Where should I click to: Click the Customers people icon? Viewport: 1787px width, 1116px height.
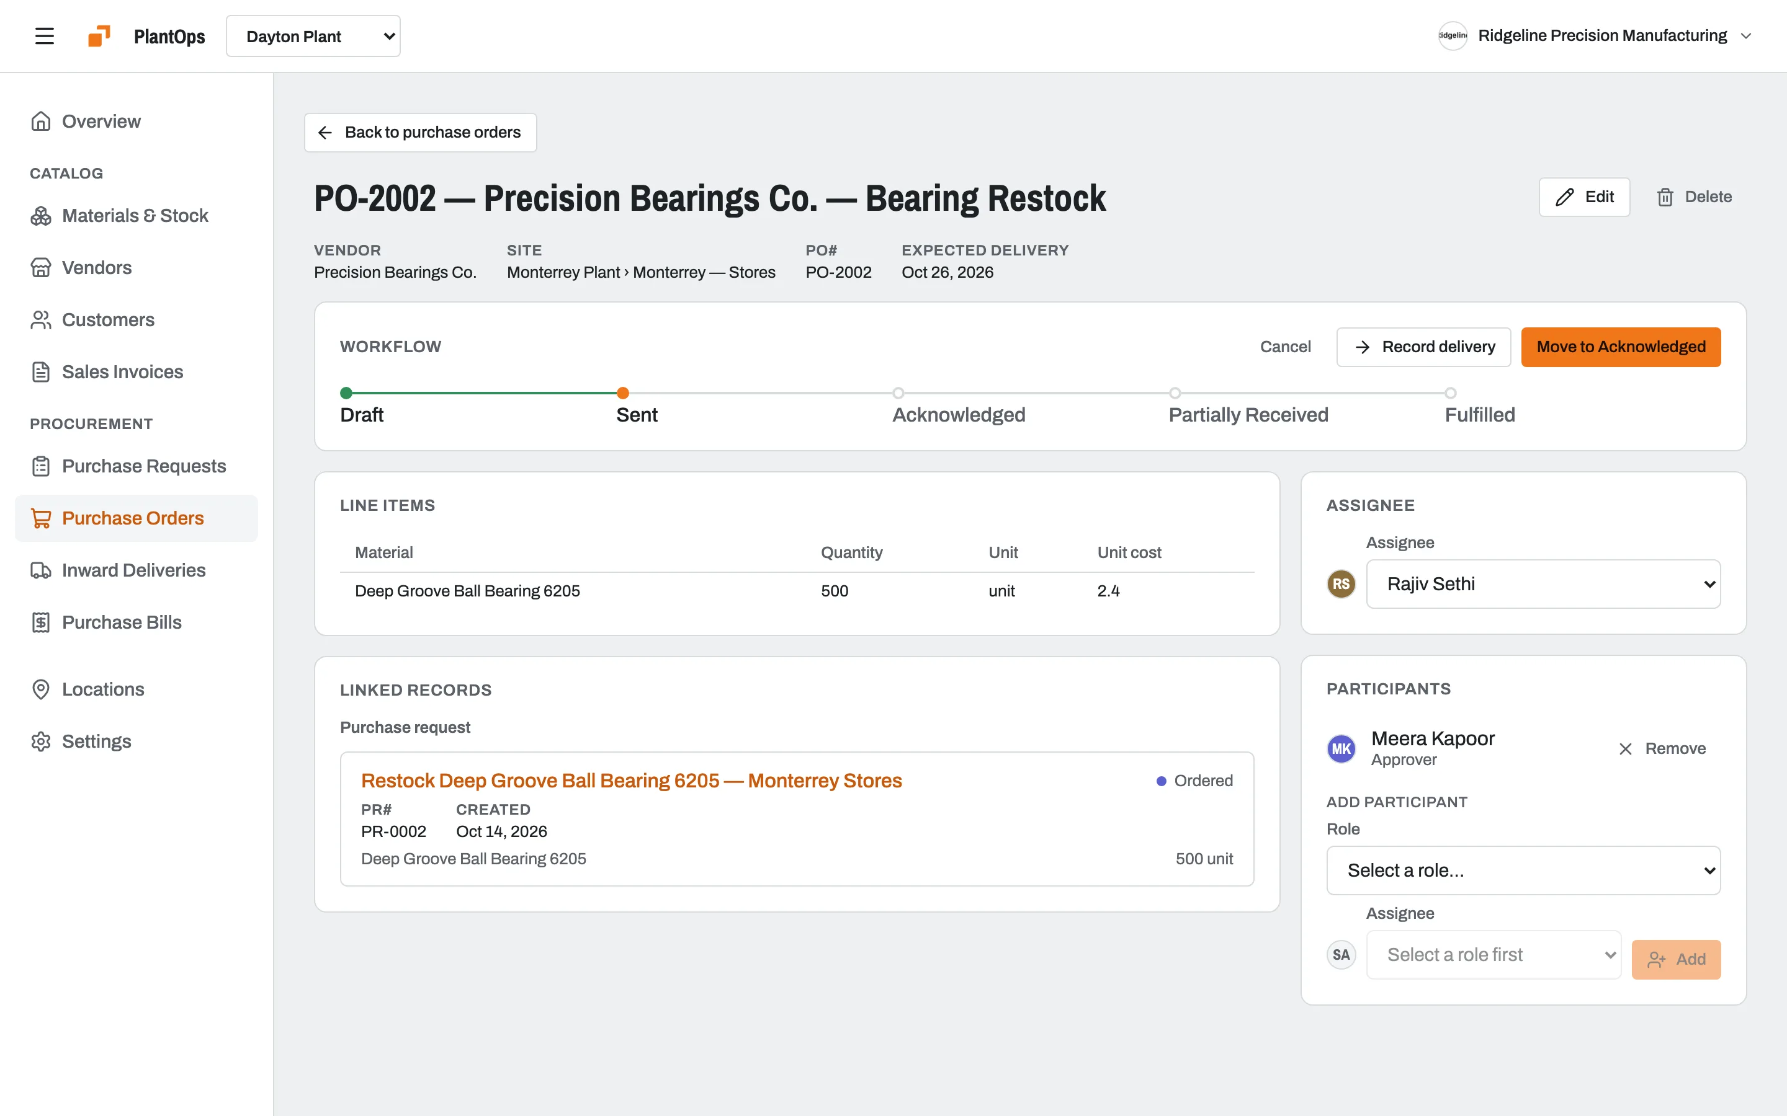[x=40, y=319]
